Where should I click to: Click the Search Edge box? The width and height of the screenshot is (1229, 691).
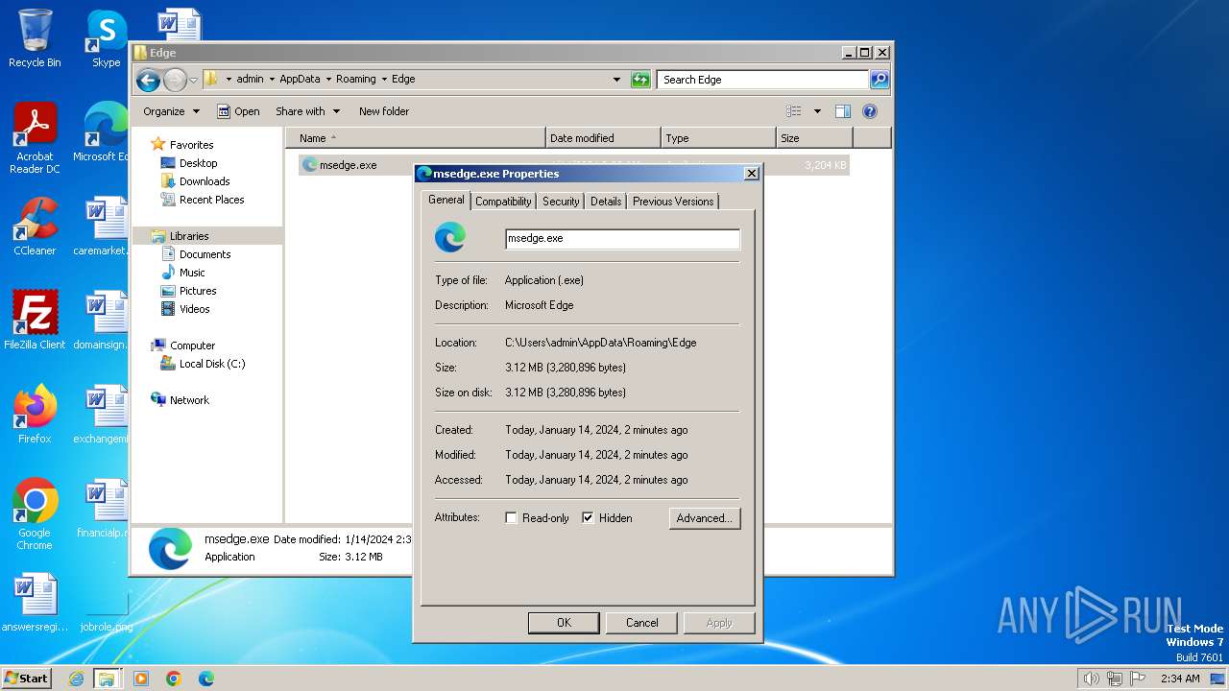click(763, 80)
